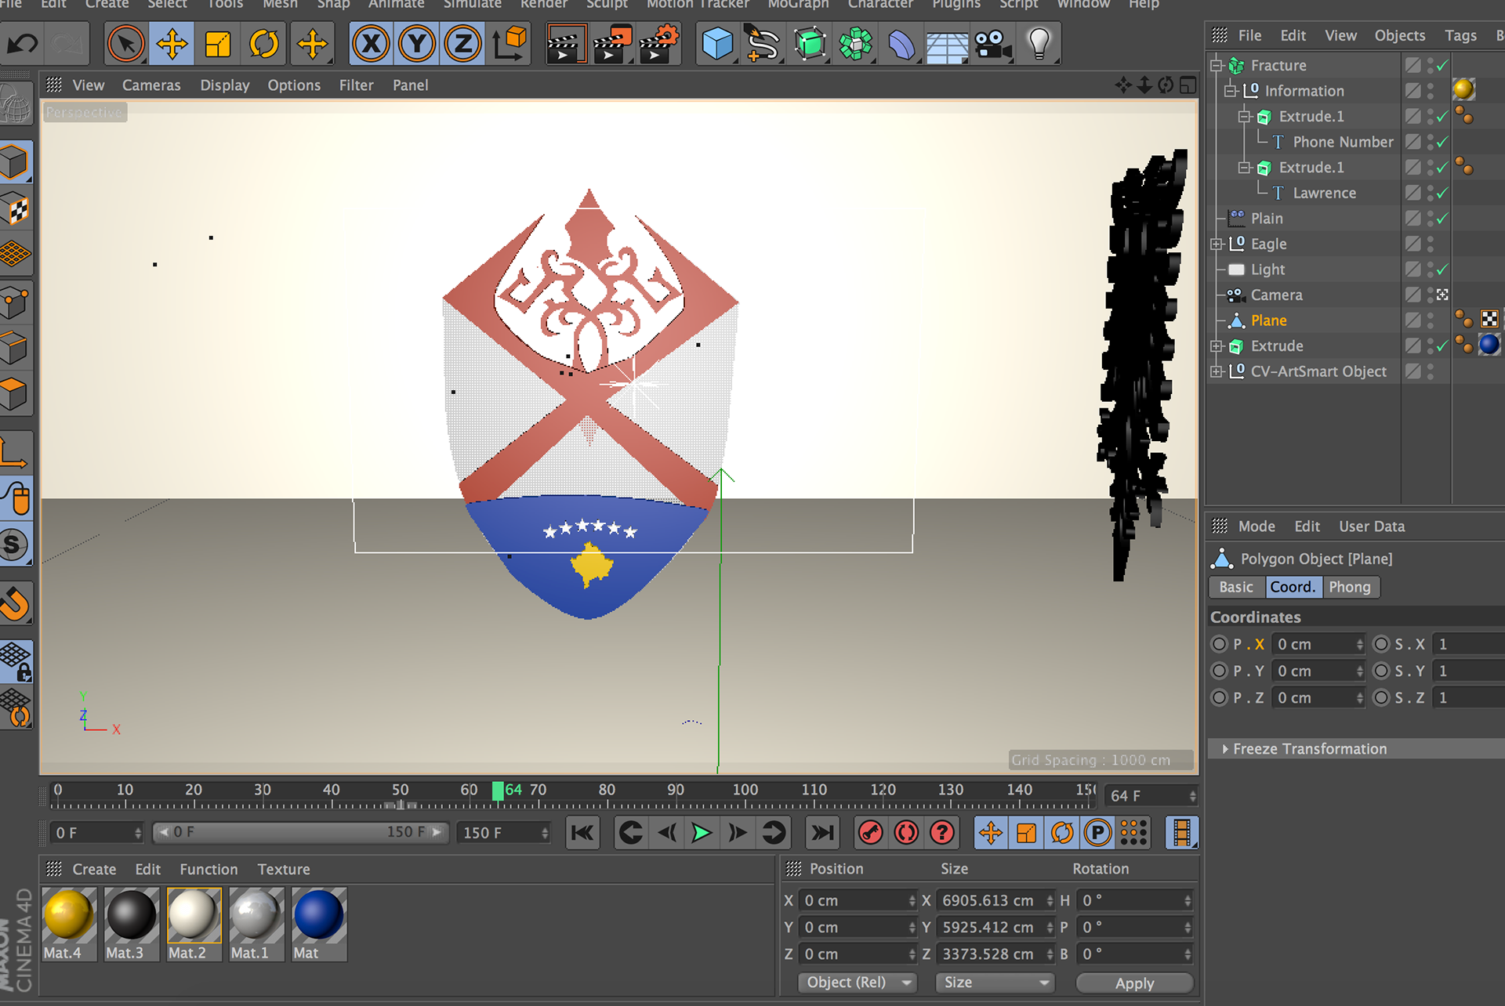1505x1006 pixels.
Task: Open the Object (Rel) dropdown
Action: click(856, 982)
